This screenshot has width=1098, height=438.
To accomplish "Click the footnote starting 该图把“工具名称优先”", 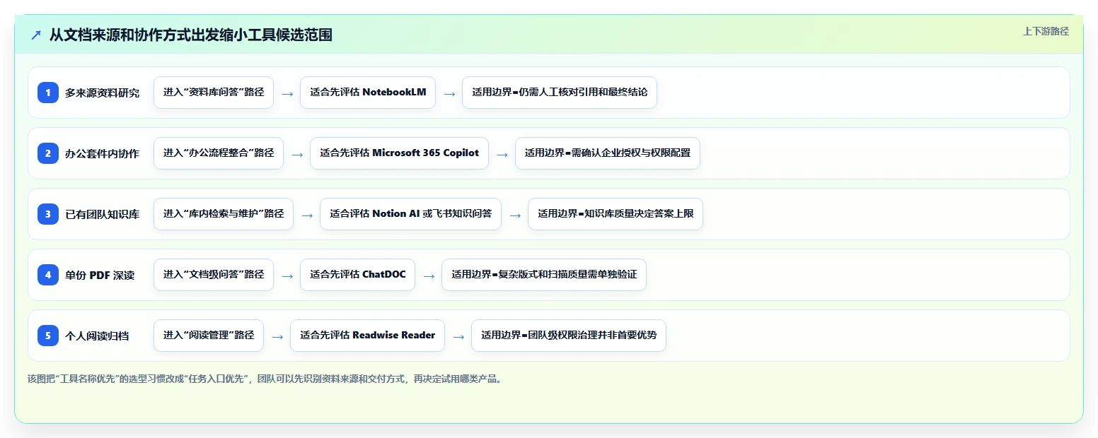I will [x=266, y=379].
